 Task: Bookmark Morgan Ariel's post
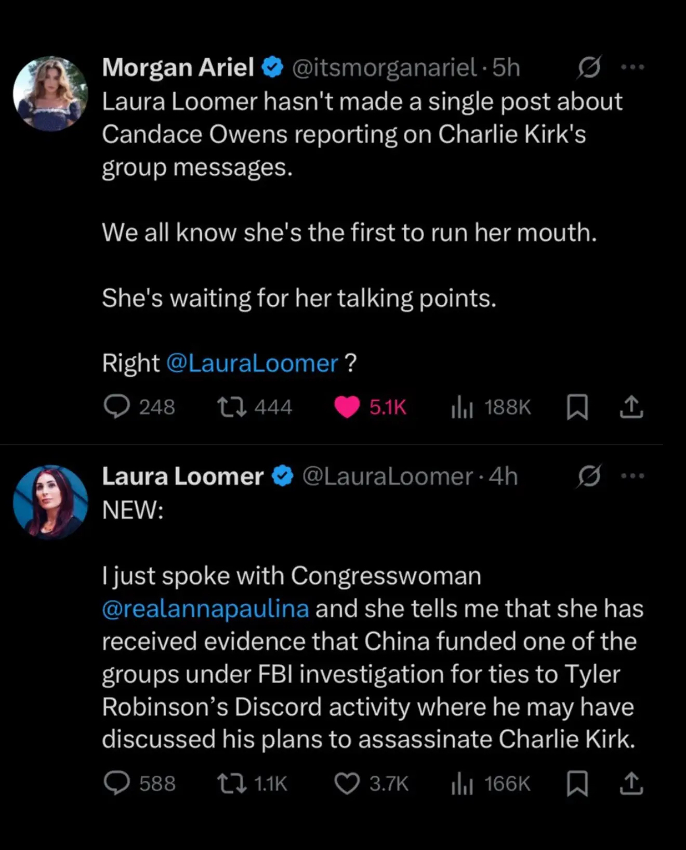pyautogui.click(x=577, y=407)
